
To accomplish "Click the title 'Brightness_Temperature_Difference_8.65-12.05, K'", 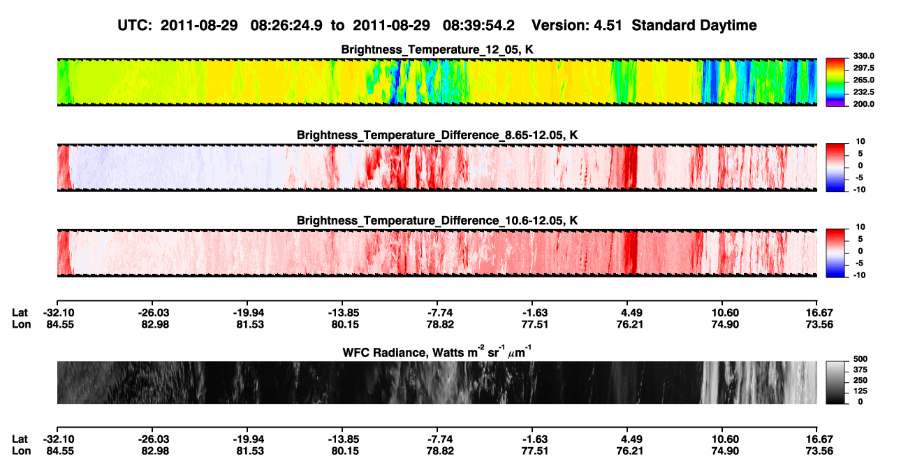I will point(437,135).
